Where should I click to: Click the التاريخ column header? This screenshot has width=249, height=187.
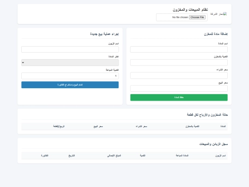[x=71, y=156]
